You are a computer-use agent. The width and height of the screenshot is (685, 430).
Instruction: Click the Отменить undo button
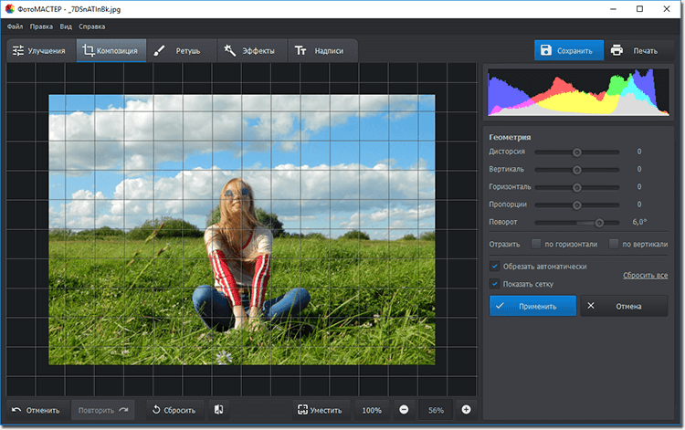point(37,410)
